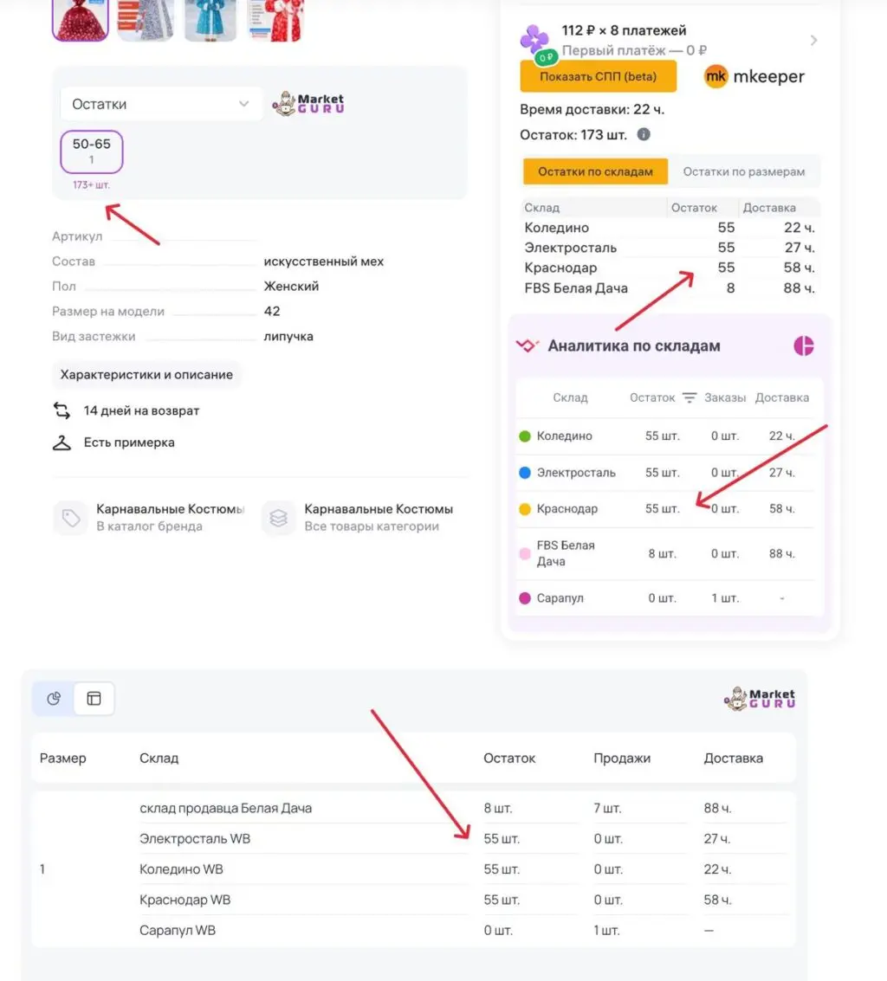Screen dimensions: 887x981
Task: Switch to pie chart view in bottom panel
Action: (x=54, y=698)
